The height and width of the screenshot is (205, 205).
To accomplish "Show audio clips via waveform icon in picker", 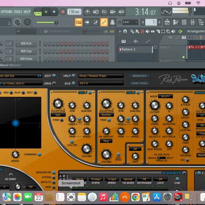I will (135, 41).
